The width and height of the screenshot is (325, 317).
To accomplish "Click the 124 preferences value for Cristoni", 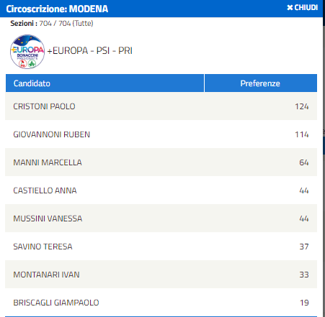I will [302, 106].
